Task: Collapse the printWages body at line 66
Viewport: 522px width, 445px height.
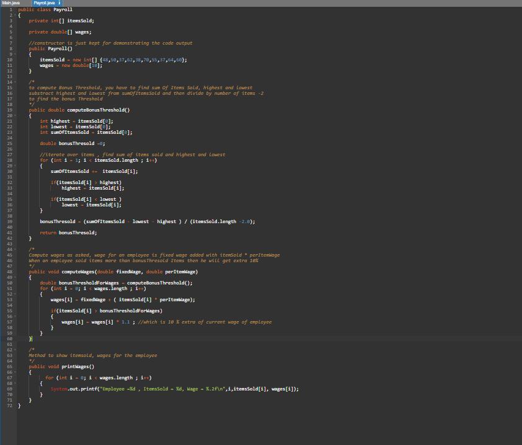Action: [15, 372]
